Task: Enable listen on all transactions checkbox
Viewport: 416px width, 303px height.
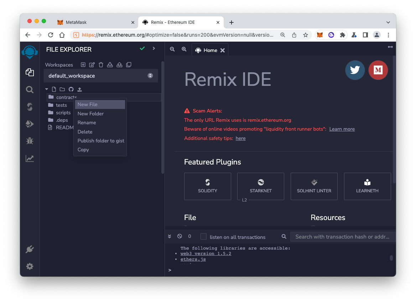Action: pos(203,237)
